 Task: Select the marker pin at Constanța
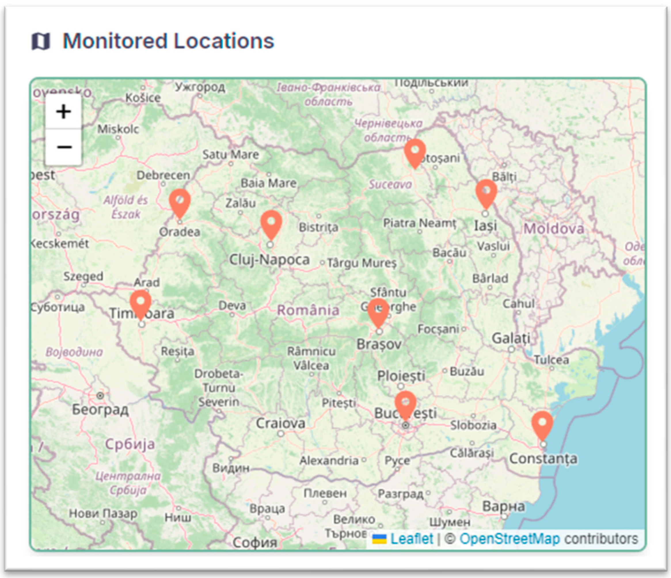[542, 424]
